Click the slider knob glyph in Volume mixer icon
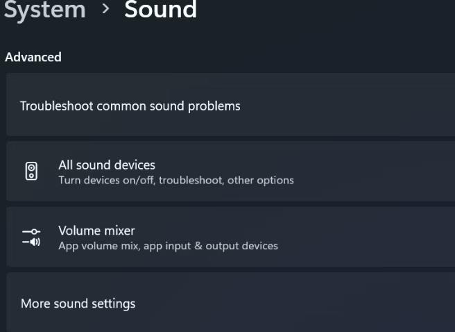The height and width of the screenshot is (332, 455). click(x=34, y=231)
